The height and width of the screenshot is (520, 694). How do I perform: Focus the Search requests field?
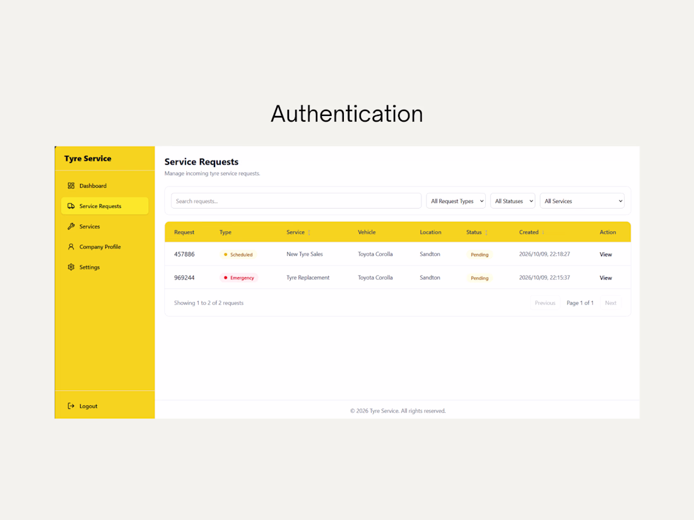click(x=296, y=201)
